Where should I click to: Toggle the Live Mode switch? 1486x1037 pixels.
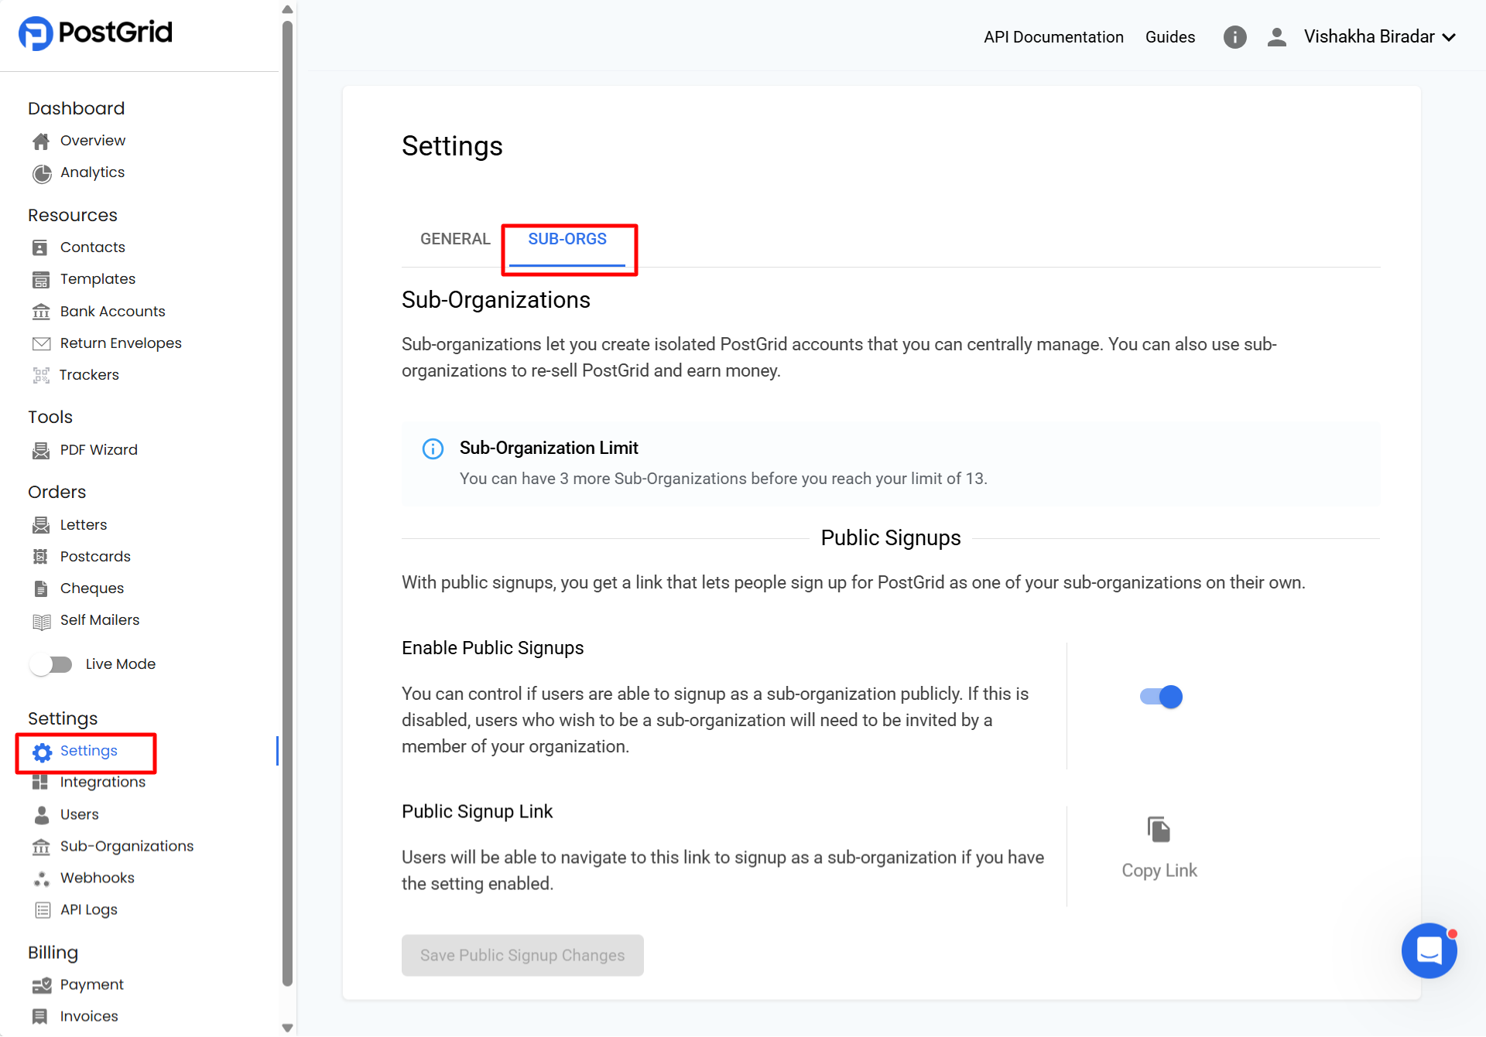(x=51, y=664)
